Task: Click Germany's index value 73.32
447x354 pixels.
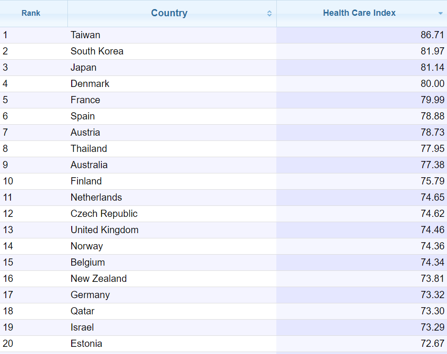Action: coord(436,295)
